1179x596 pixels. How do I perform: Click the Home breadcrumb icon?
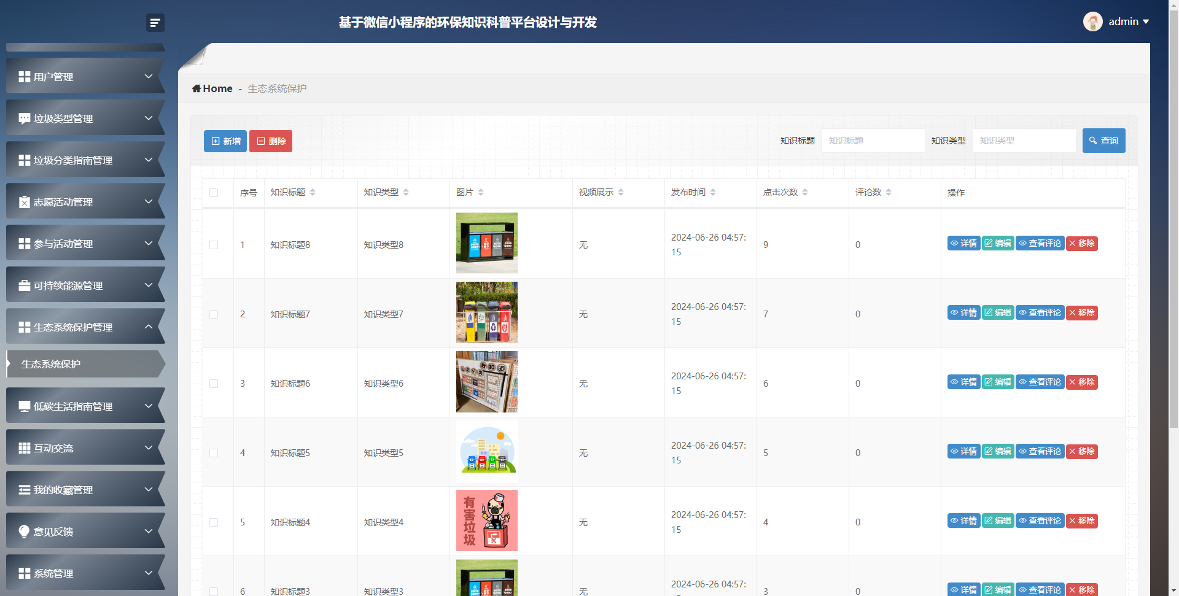tap(196, 88)
